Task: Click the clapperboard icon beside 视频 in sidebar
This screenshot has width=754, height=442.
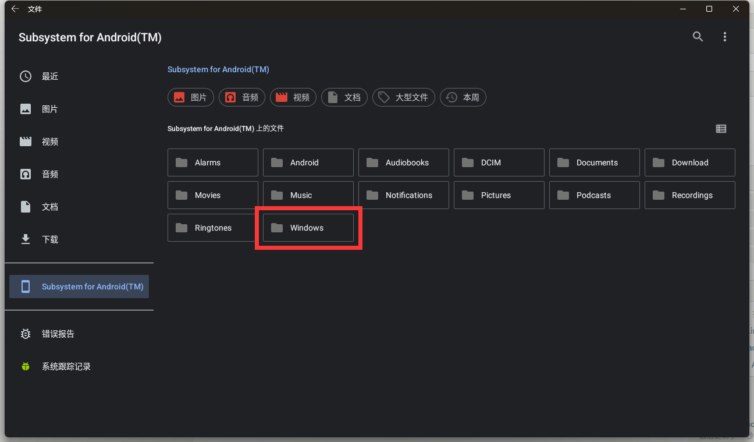Action: click(26, 142)
